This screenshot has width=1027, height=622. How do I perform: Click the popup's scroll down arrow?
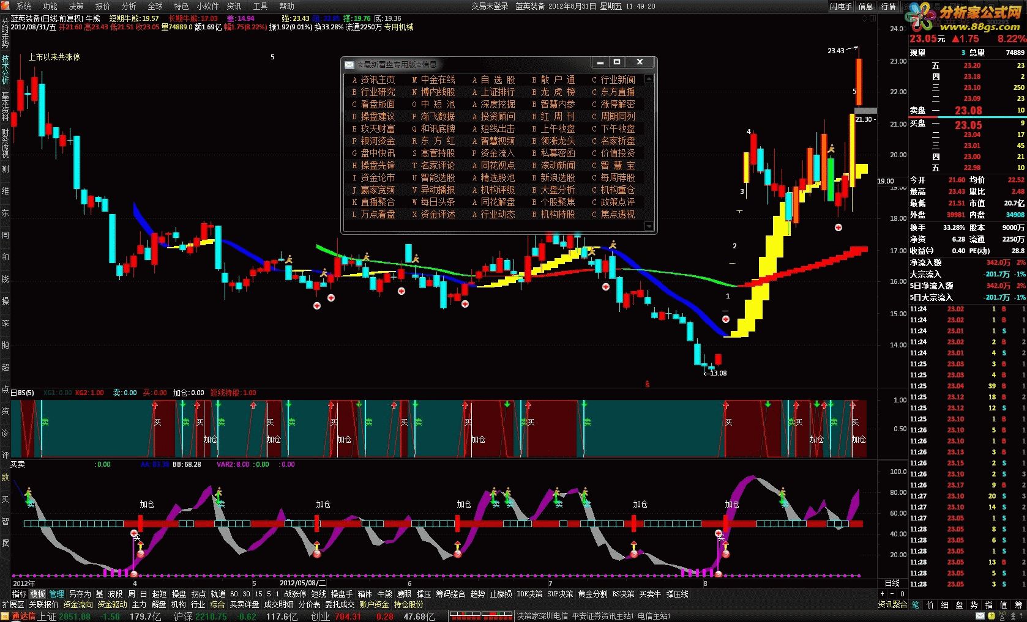[x=649, y=226]
